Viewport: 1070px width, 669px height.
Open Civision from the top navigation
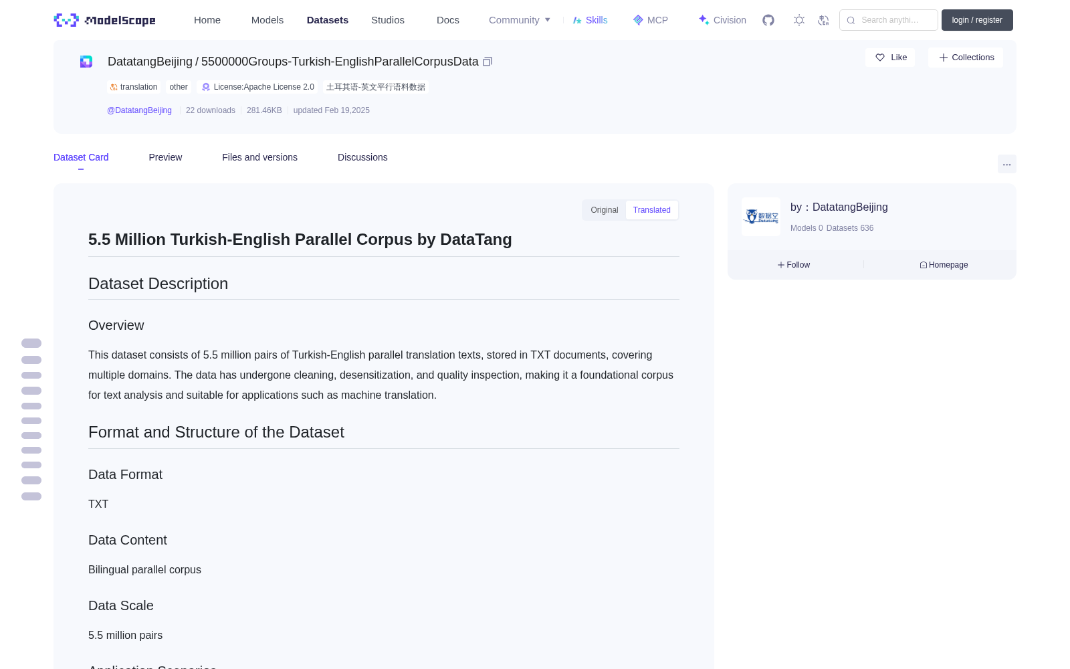(x=722, y=20)
